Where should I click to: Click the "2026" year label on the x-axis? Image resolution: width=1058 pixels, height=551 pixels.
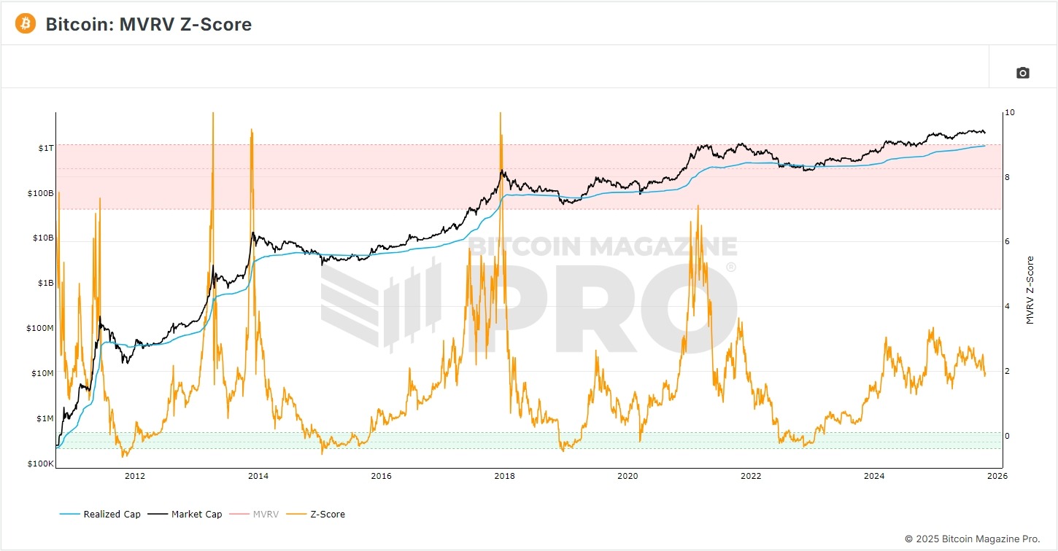(997, 476)
